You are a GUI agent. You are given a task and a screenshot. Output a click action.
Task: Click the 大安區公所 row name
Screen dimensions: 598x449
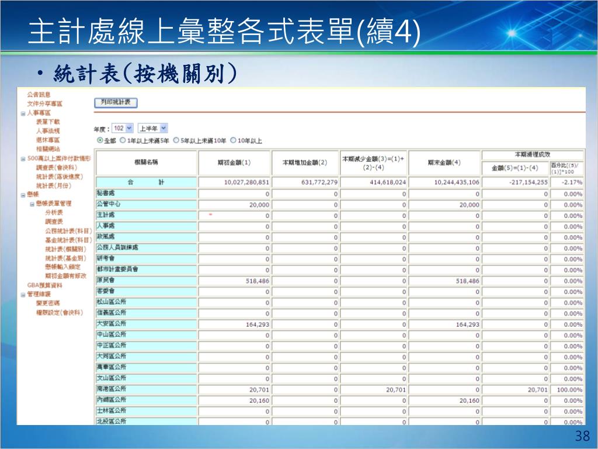[112, 323]
